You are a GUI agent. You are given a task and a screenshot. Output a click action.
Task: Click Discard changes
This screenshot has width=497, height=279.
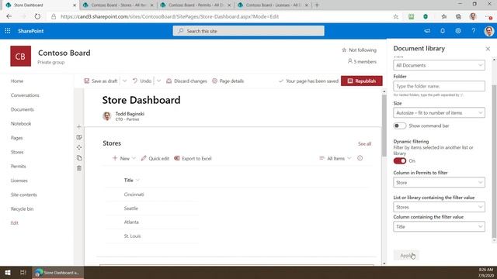(186, 81)
